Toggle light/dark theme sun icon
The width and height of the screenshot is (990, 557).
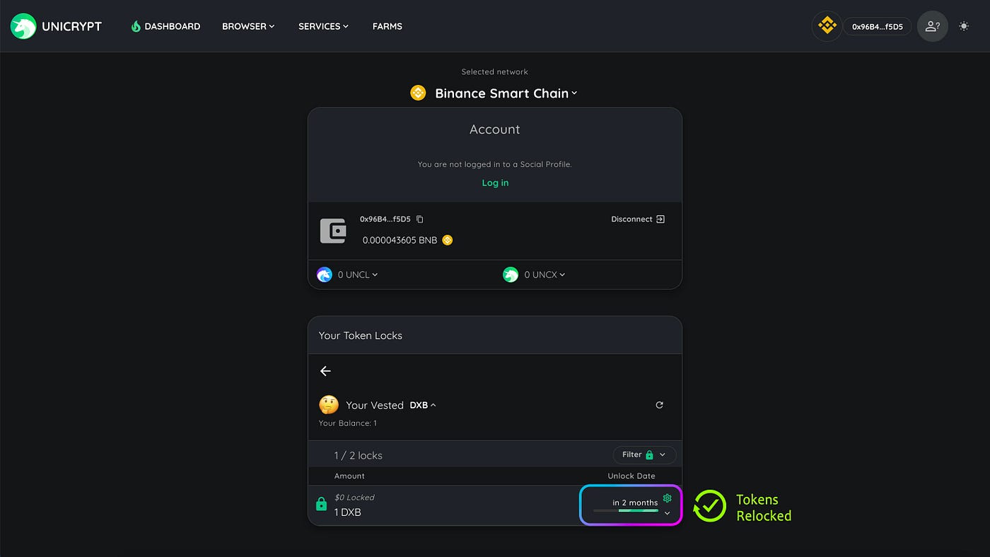click(x=964, y=26)
